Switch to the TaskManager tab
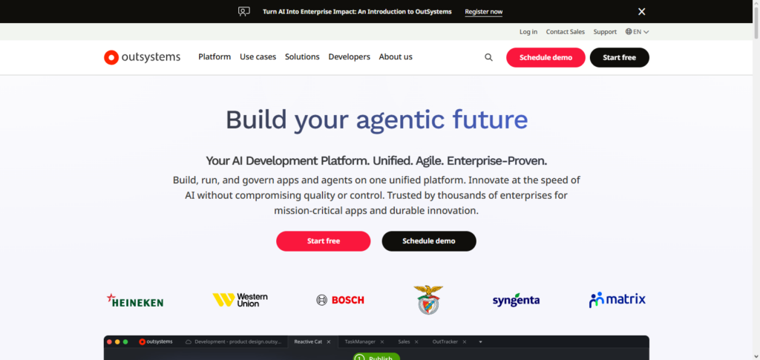 point(360,341)
